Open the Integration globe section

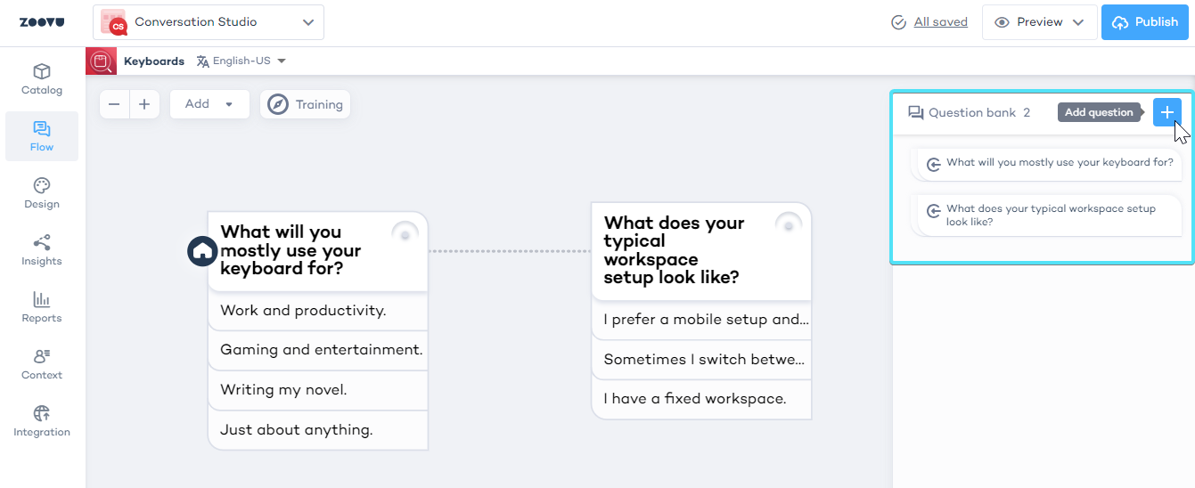(x=42, y=421)
